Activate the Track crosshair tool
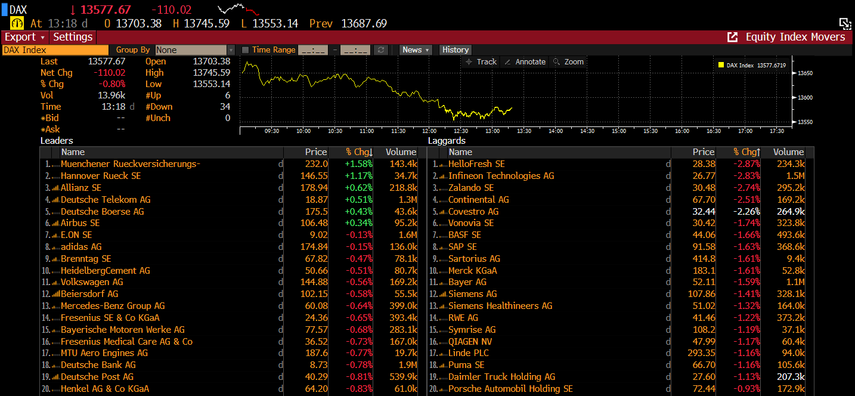This screenshot has height=396, width=855. coord(481,62)
